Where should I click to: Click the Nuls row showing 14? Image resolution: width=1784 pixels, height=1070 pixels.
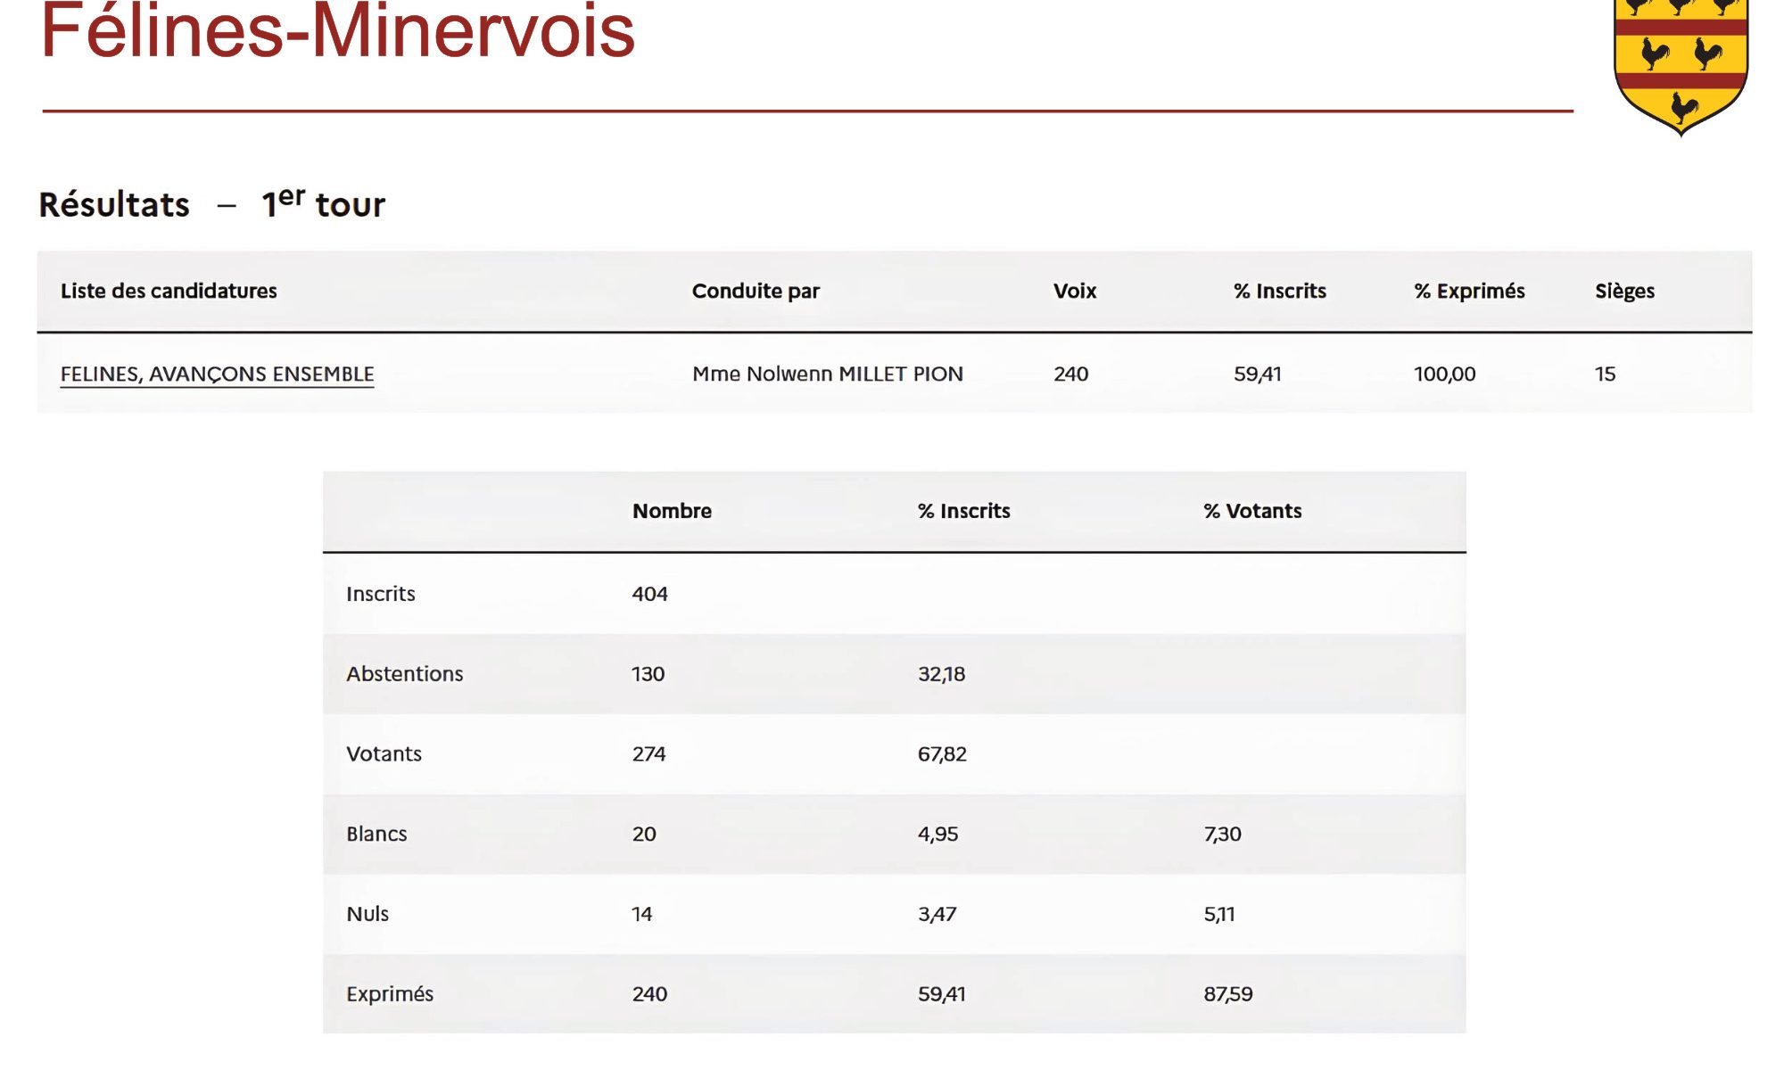pos(643,913)
